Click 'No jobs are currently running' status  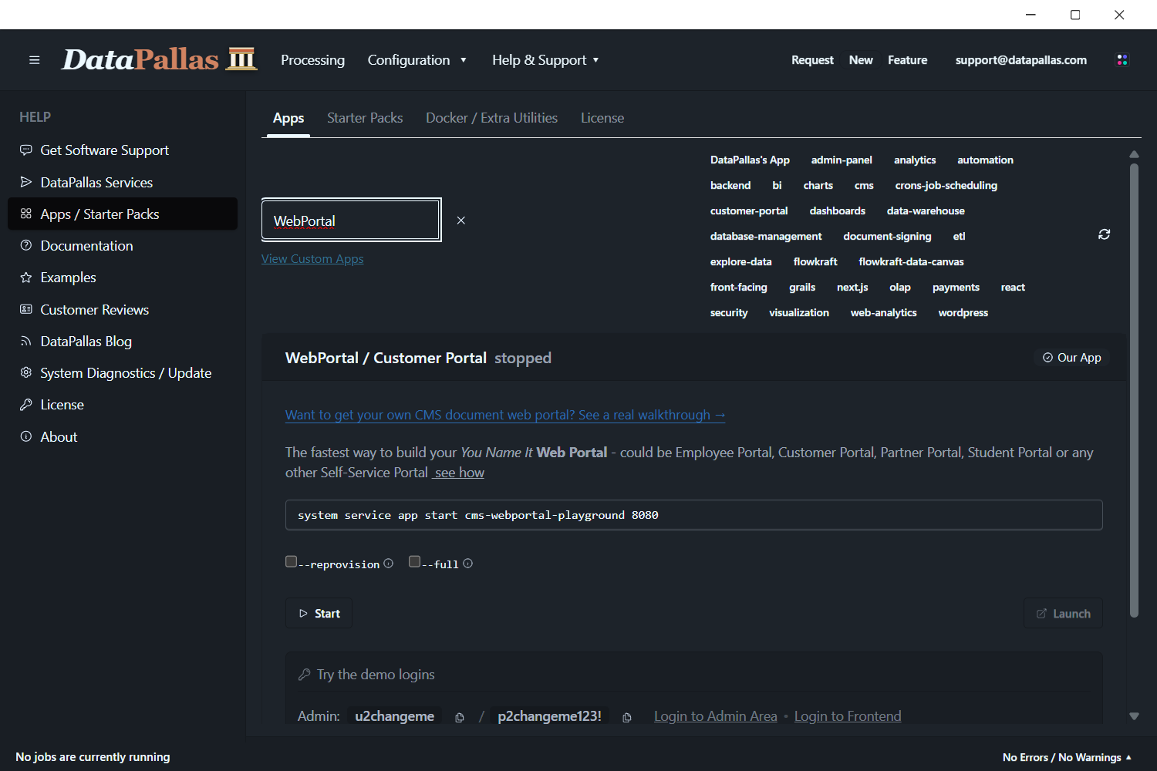tap(93, 757)
